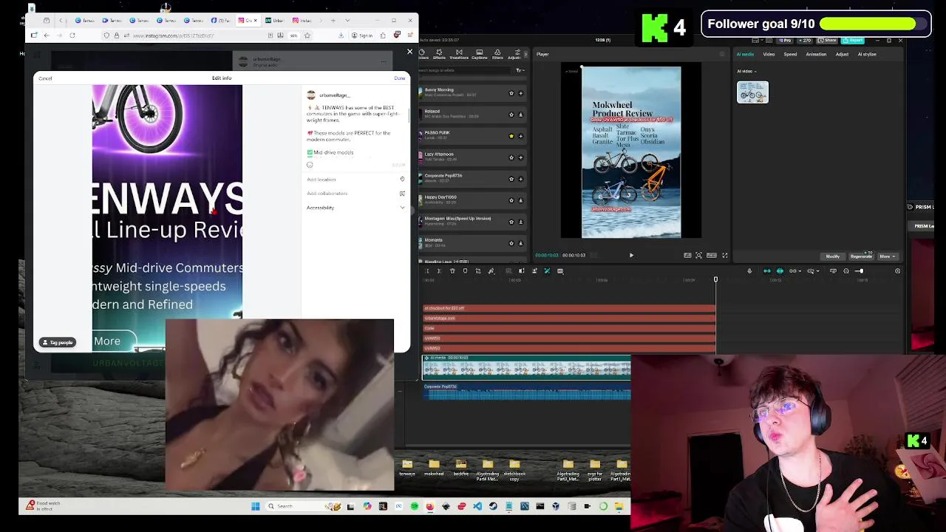Favorite the Happy Day71080 track
The height and width of the screenshot is (532, 946).
coord(511,200)
